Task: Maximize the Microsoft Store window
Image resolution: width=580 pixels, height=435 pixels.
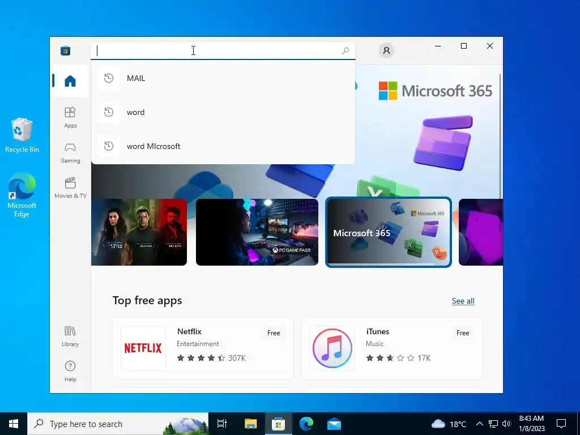Action: [464, 46]
